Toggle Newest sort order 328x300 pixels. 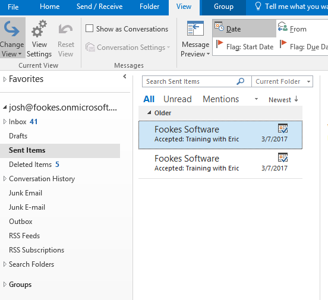coord(283,100)
